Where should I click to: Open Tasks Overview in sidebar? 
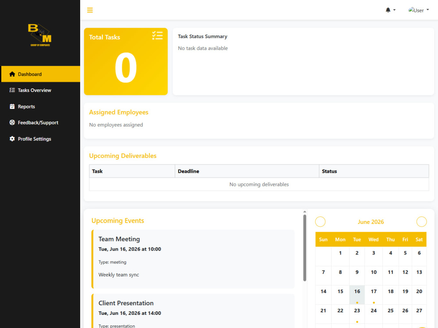point(40,90)
